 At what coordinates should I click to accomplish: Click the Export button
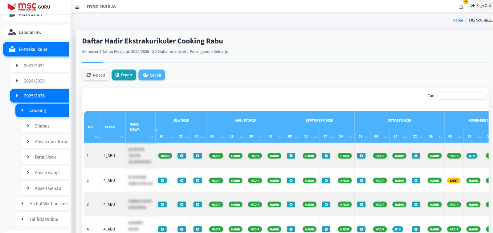(x=124, y=75)
